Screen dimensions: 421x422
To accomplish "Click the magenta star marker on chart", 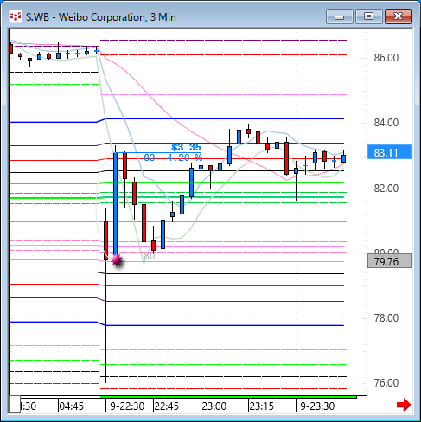I will [x=117, y=260].
